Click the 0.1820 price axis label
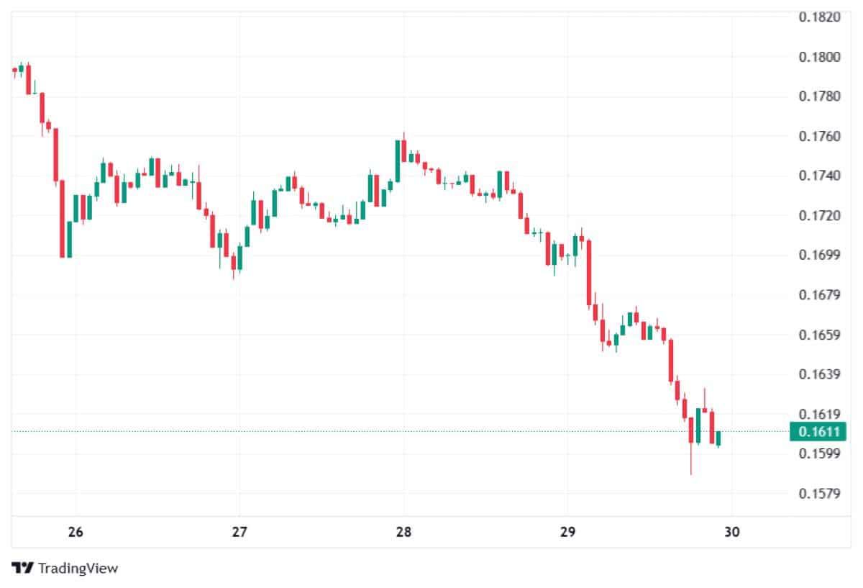This screenshot has width=863, height=588. pyautogui.click(x=820, y=17)
